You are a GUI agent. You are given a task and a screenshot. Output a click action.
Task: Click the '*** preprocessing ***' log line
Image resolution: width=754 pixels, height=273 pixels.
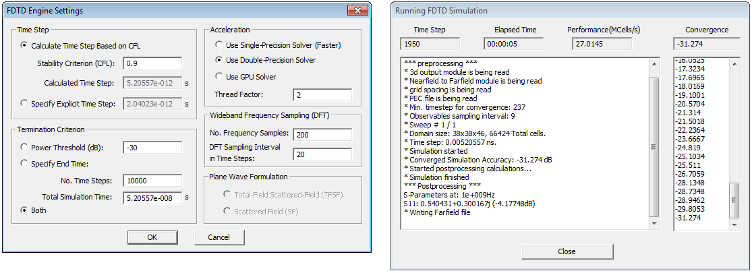440,63
